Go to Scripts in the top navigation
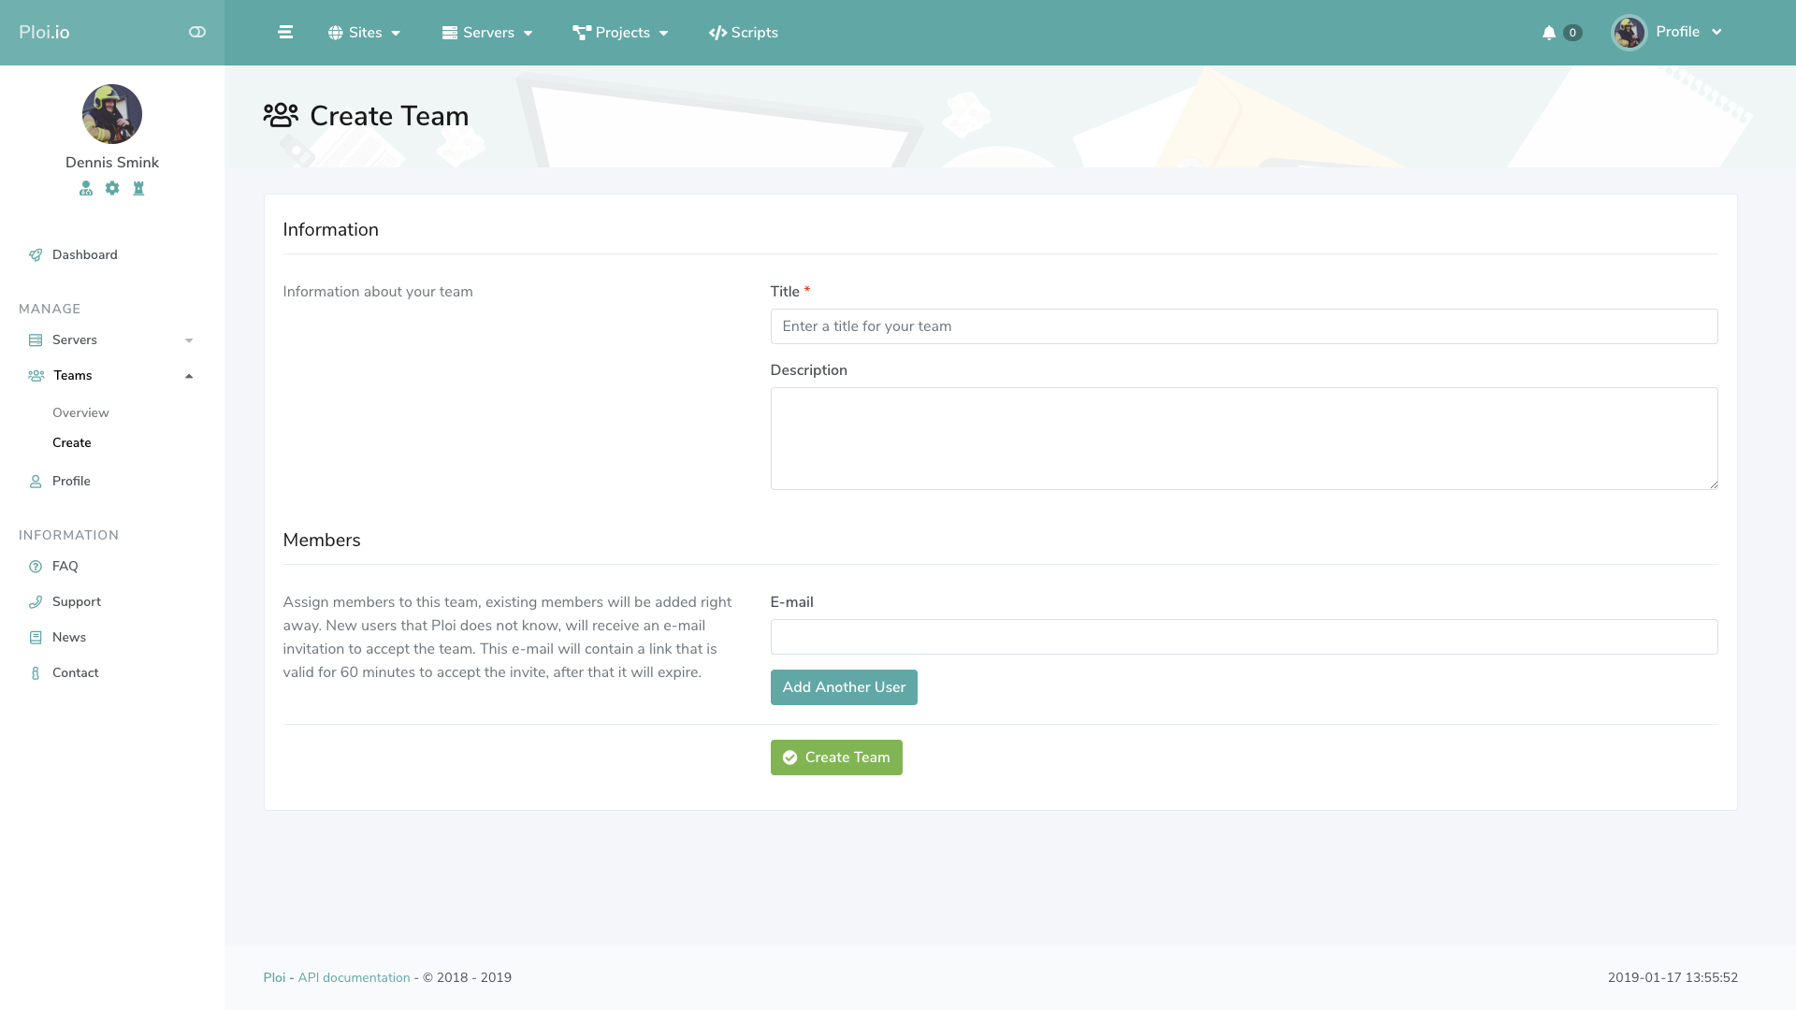 pyautogui.click(x=744, y=33)
